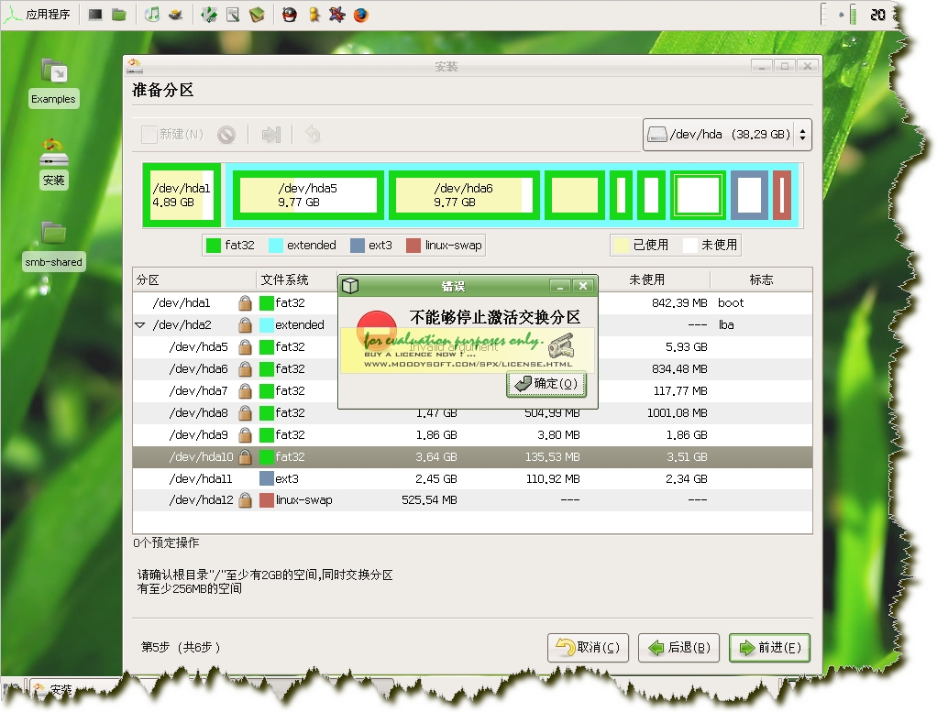
Task: Click the '525.54 MB' size of hda12
Action: pyautogui.click(x=429, y=500)
